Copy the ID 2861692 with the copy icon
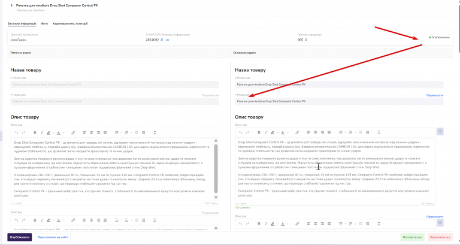The image size is (460, 245). (x=162, y=40)
